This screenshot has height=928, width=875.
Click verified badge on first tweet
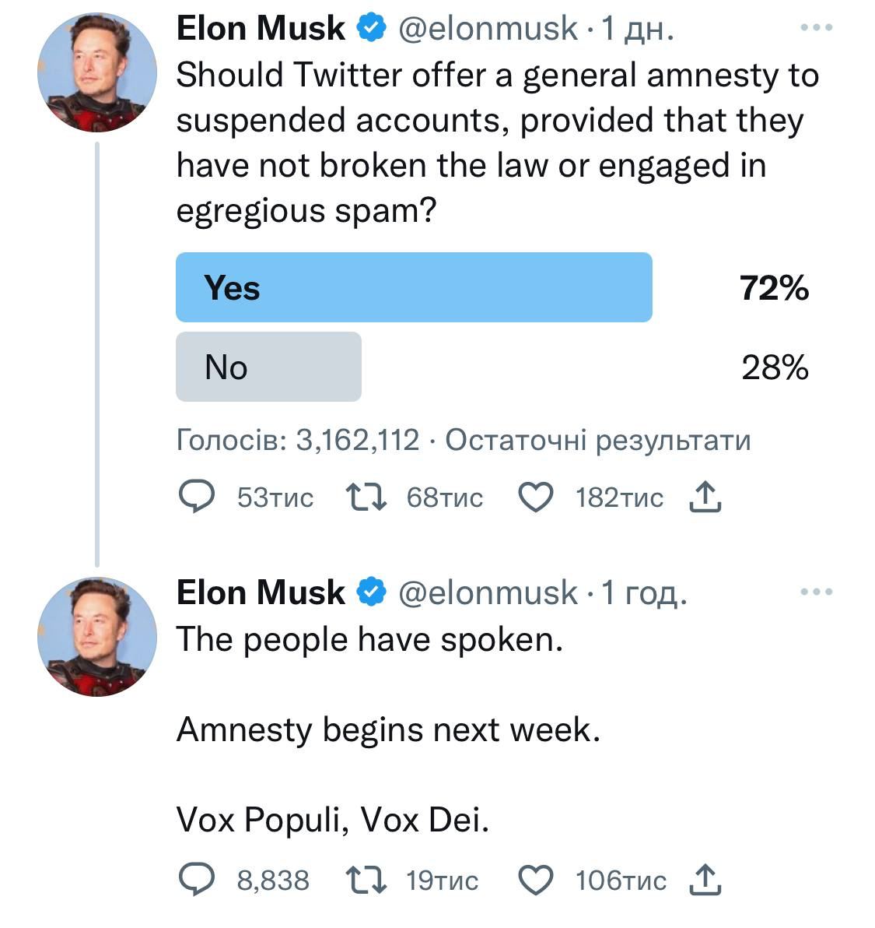[x=372, y=29]
